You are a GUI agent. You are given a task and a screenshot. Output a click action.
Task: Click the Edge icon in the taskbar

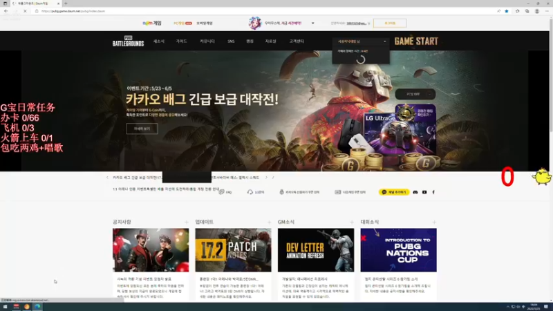pyautogui.click(x=37, y=306)
